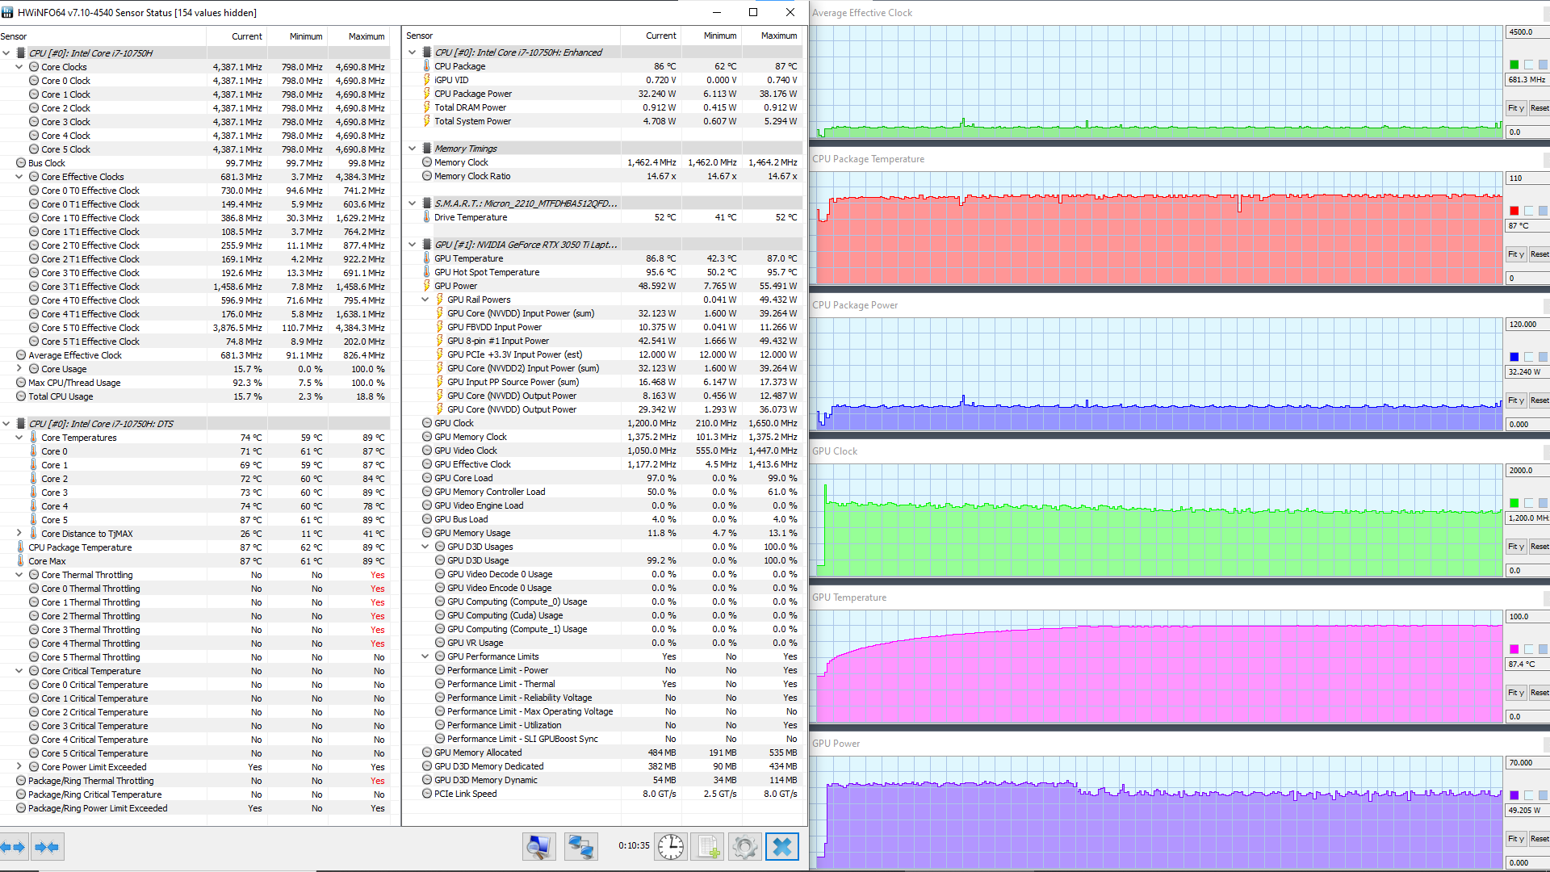Select the GPU Hot Spot Temperature row
Image resolution: width=1550 pixels, height=872 pixels.
click(487, 272)
